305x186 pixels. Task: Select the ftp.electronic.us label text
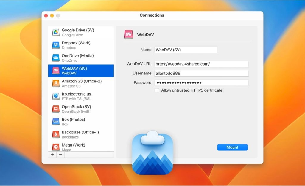click(76, 94)
